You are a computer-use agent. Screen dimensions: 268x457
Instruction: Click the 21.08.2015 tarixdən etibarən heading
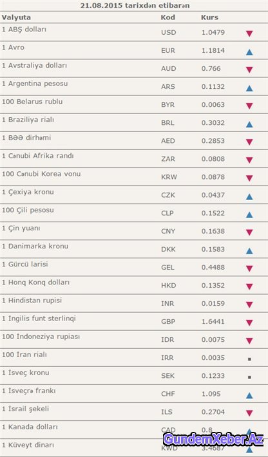click(135, 6)
